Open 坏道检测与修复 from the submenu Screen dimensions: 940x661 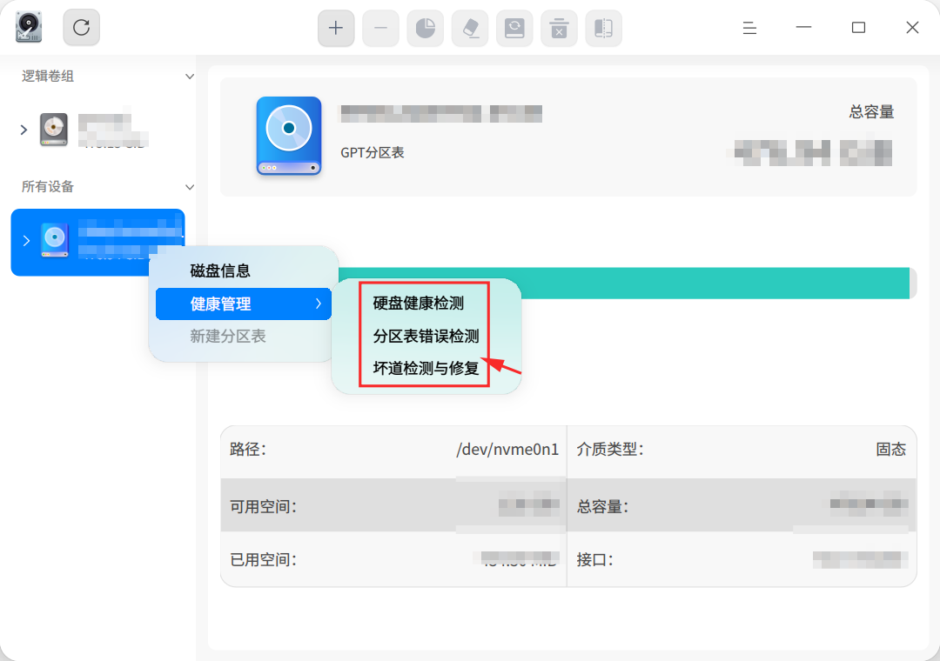point(426,368)
